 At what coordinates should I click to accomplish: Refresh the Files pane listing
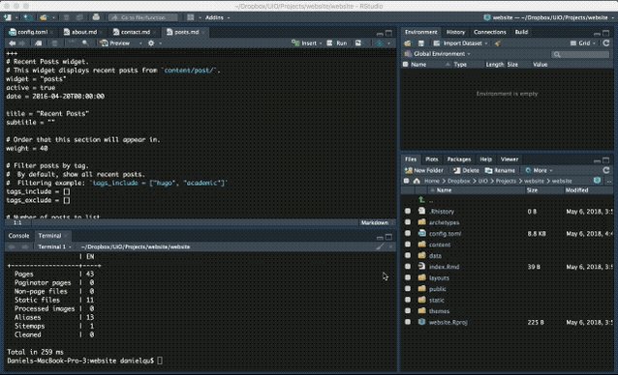point(606,170)
